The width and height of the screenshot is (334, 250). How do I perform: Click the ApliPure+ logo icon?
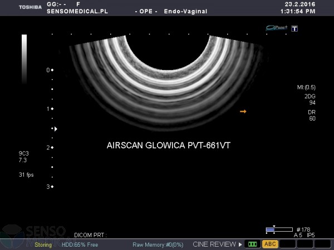click(277, 27)
